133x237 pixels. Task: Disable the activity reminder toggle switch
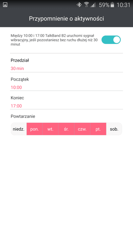(111, 40)
